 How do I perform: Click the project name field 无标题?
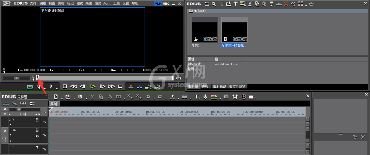pos(32,97)
